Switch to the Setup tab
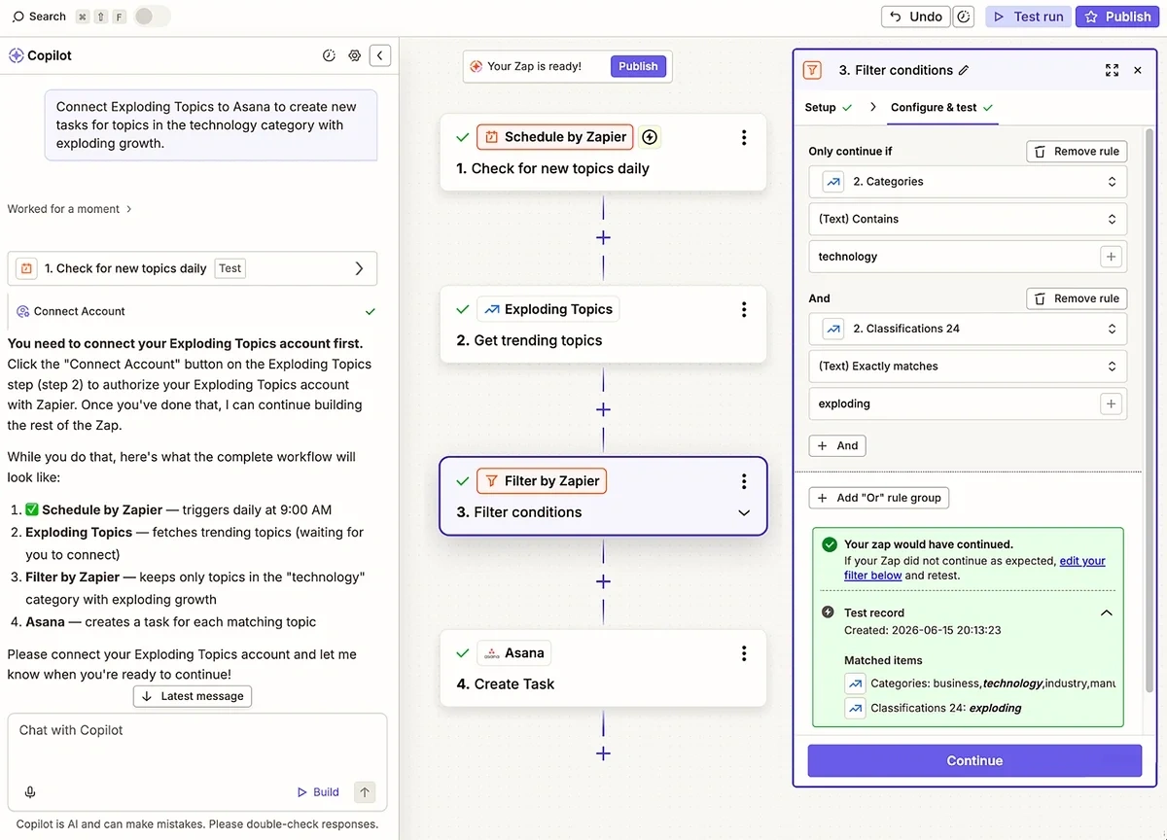The width and height of the screenshot is (1167, 840). click(829, 107)
